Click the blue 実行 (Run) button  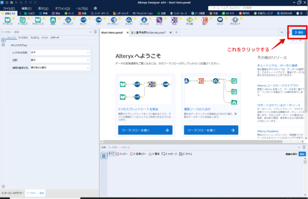click(299, 32)
